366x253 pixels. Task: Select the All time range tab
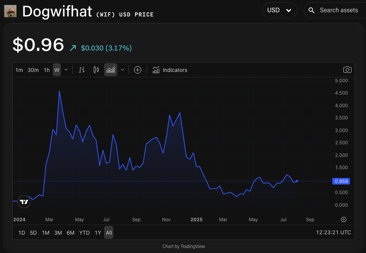coord(108,232)
